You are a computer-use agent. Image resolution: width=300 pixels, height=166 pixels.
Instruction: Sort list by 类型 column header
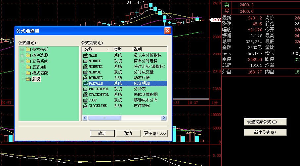pos(122,49)
